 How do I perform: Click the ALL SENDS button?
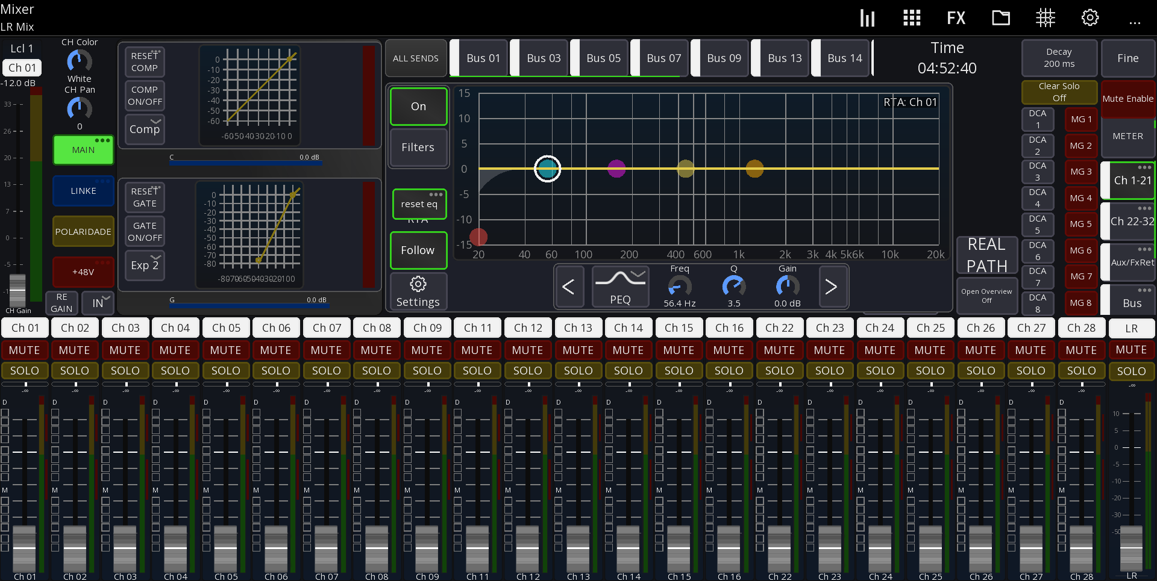pyautogui.click(x=416, y=58)
